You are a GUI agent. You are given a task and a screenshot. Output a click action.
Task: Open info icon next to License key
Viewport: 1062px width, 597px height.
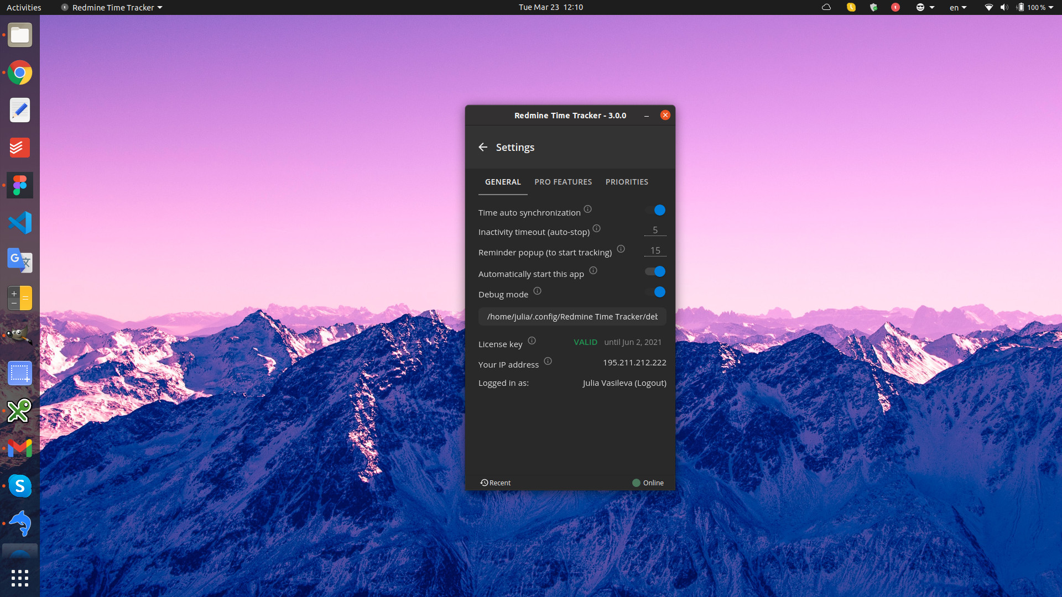click(532, 341)
